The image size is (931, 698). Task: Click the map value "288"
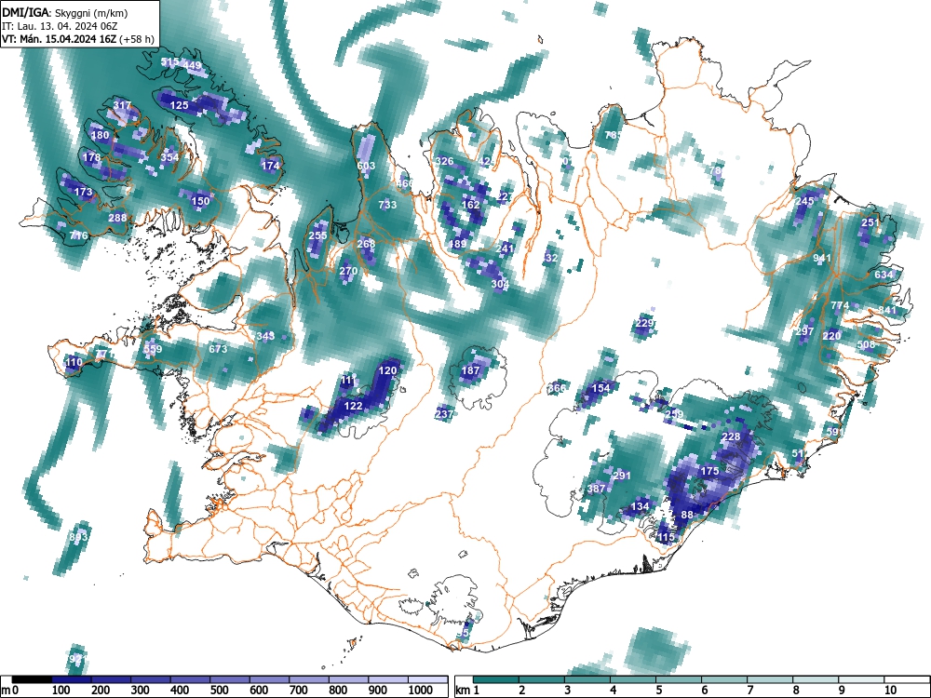[117, 218]
